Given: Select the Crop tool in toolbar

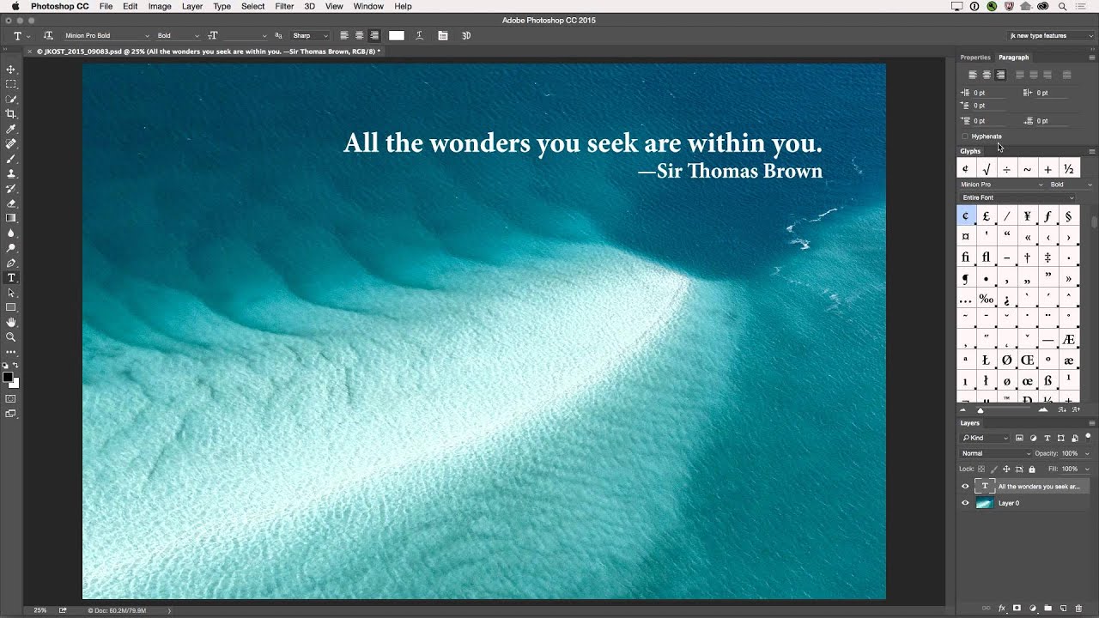Looking at the screenshot, I should pos(11,114).
